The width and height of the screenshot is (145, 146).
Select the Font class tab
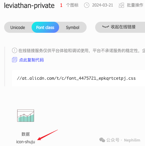(45, 27)
